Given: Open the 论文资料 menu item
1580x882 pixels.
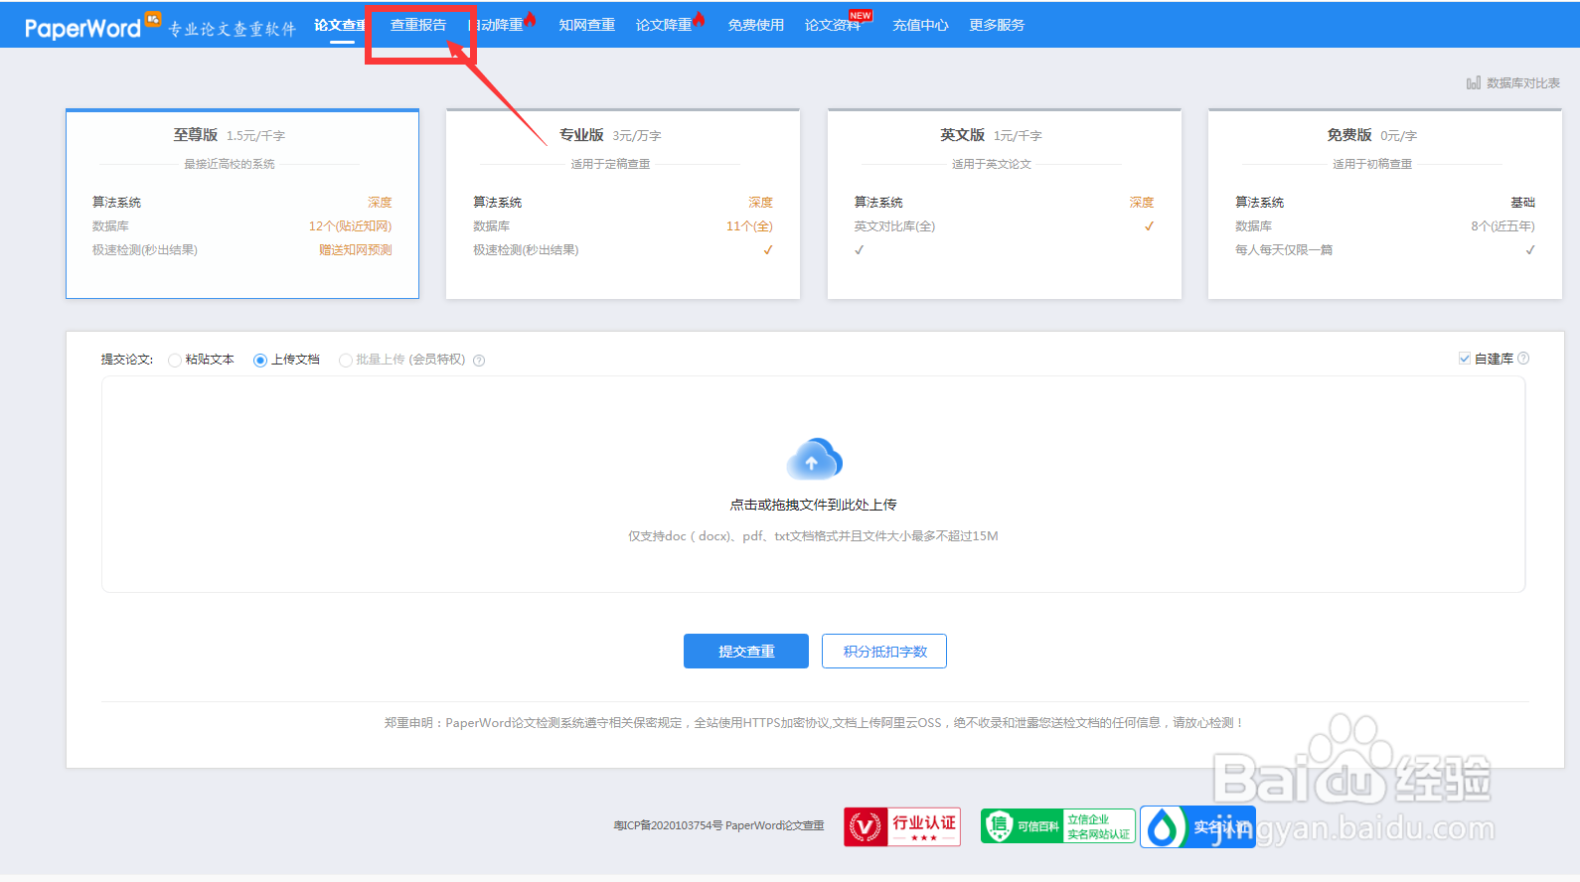Looking at the screenshot, I should (833, 25).
